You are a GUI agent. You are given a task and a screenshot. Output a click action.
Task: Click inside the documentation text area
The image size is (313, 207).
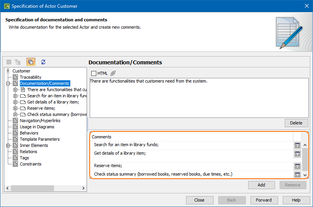[198, 101]
